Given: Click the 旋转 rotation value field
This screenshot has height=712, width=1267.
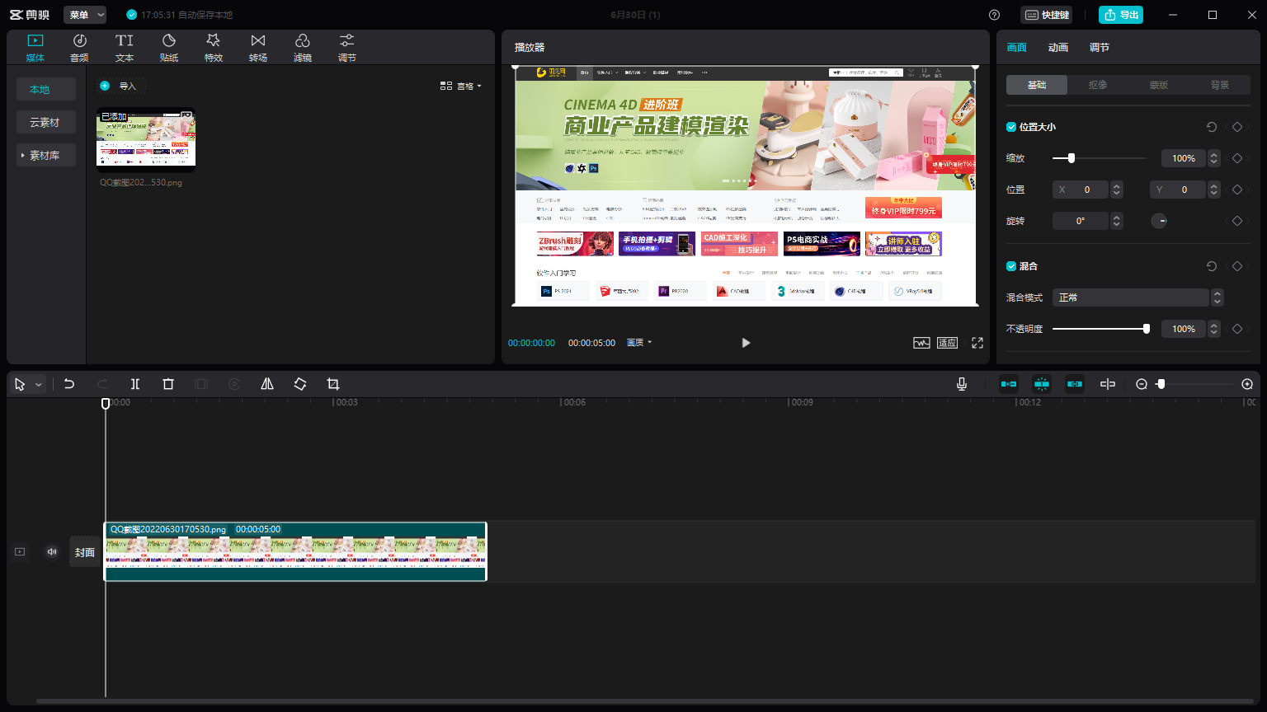Looking at the screenshot, I should pos(1081,221).
